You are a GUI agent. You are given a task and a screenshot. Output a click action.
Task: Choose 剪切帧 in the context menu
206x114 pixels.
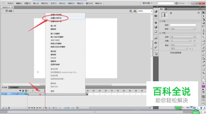[x=53, y=51]
